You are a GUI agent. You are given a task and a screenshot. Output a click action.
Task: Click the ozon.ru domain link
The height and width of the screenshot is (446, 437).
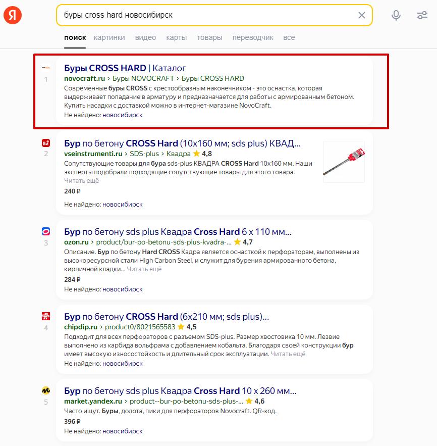tap(76, 242)
